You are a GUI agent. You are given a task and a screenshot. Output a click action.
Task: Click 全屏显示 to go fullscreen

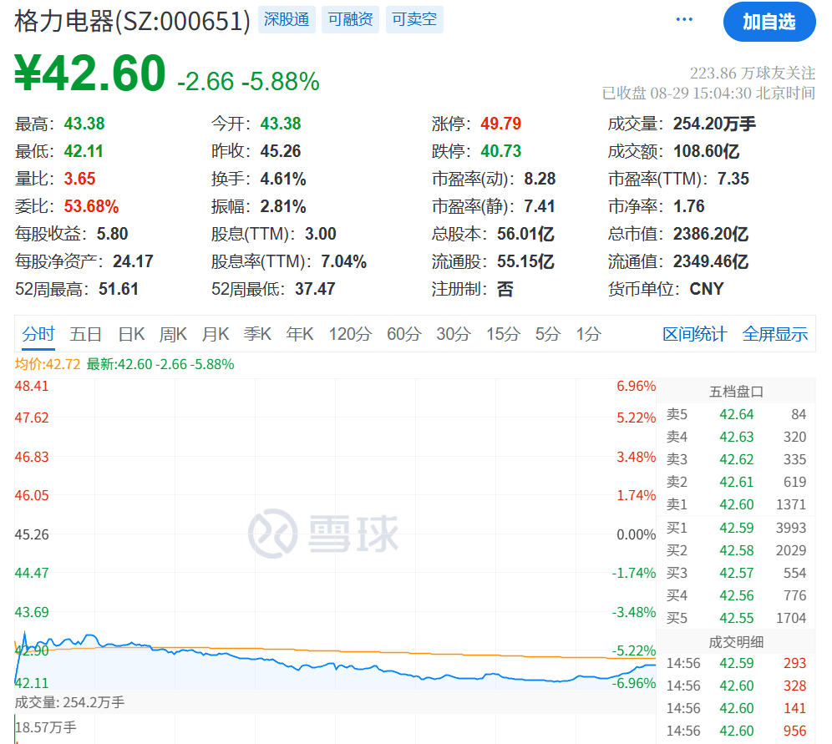775,333
